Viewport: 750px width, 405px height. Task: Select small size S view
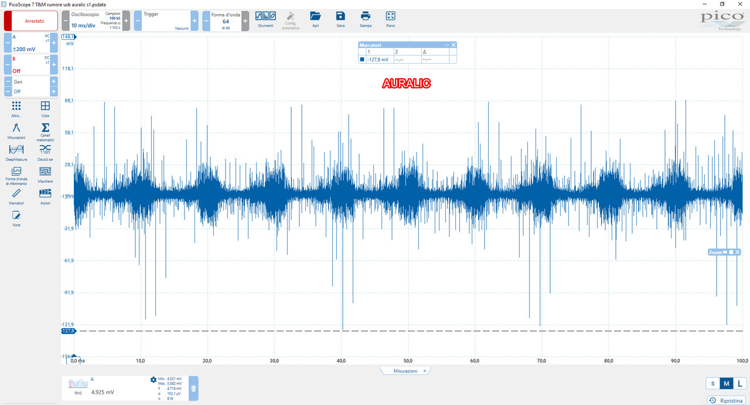click(712, 383)
